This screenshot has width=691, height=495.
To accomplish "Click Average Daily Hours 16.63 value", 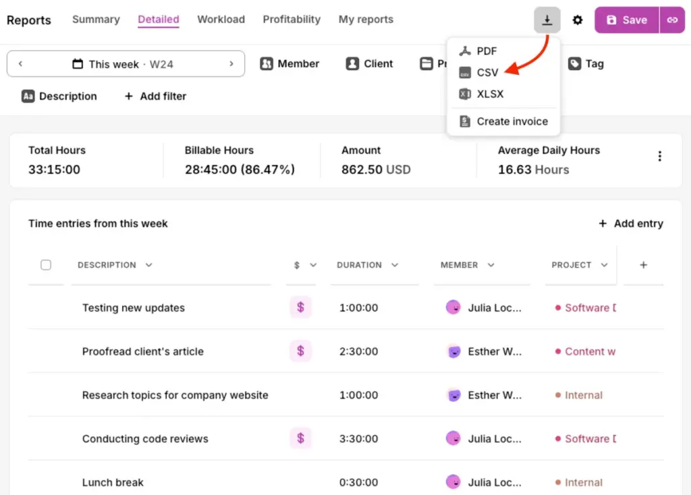I will (533, 169).
